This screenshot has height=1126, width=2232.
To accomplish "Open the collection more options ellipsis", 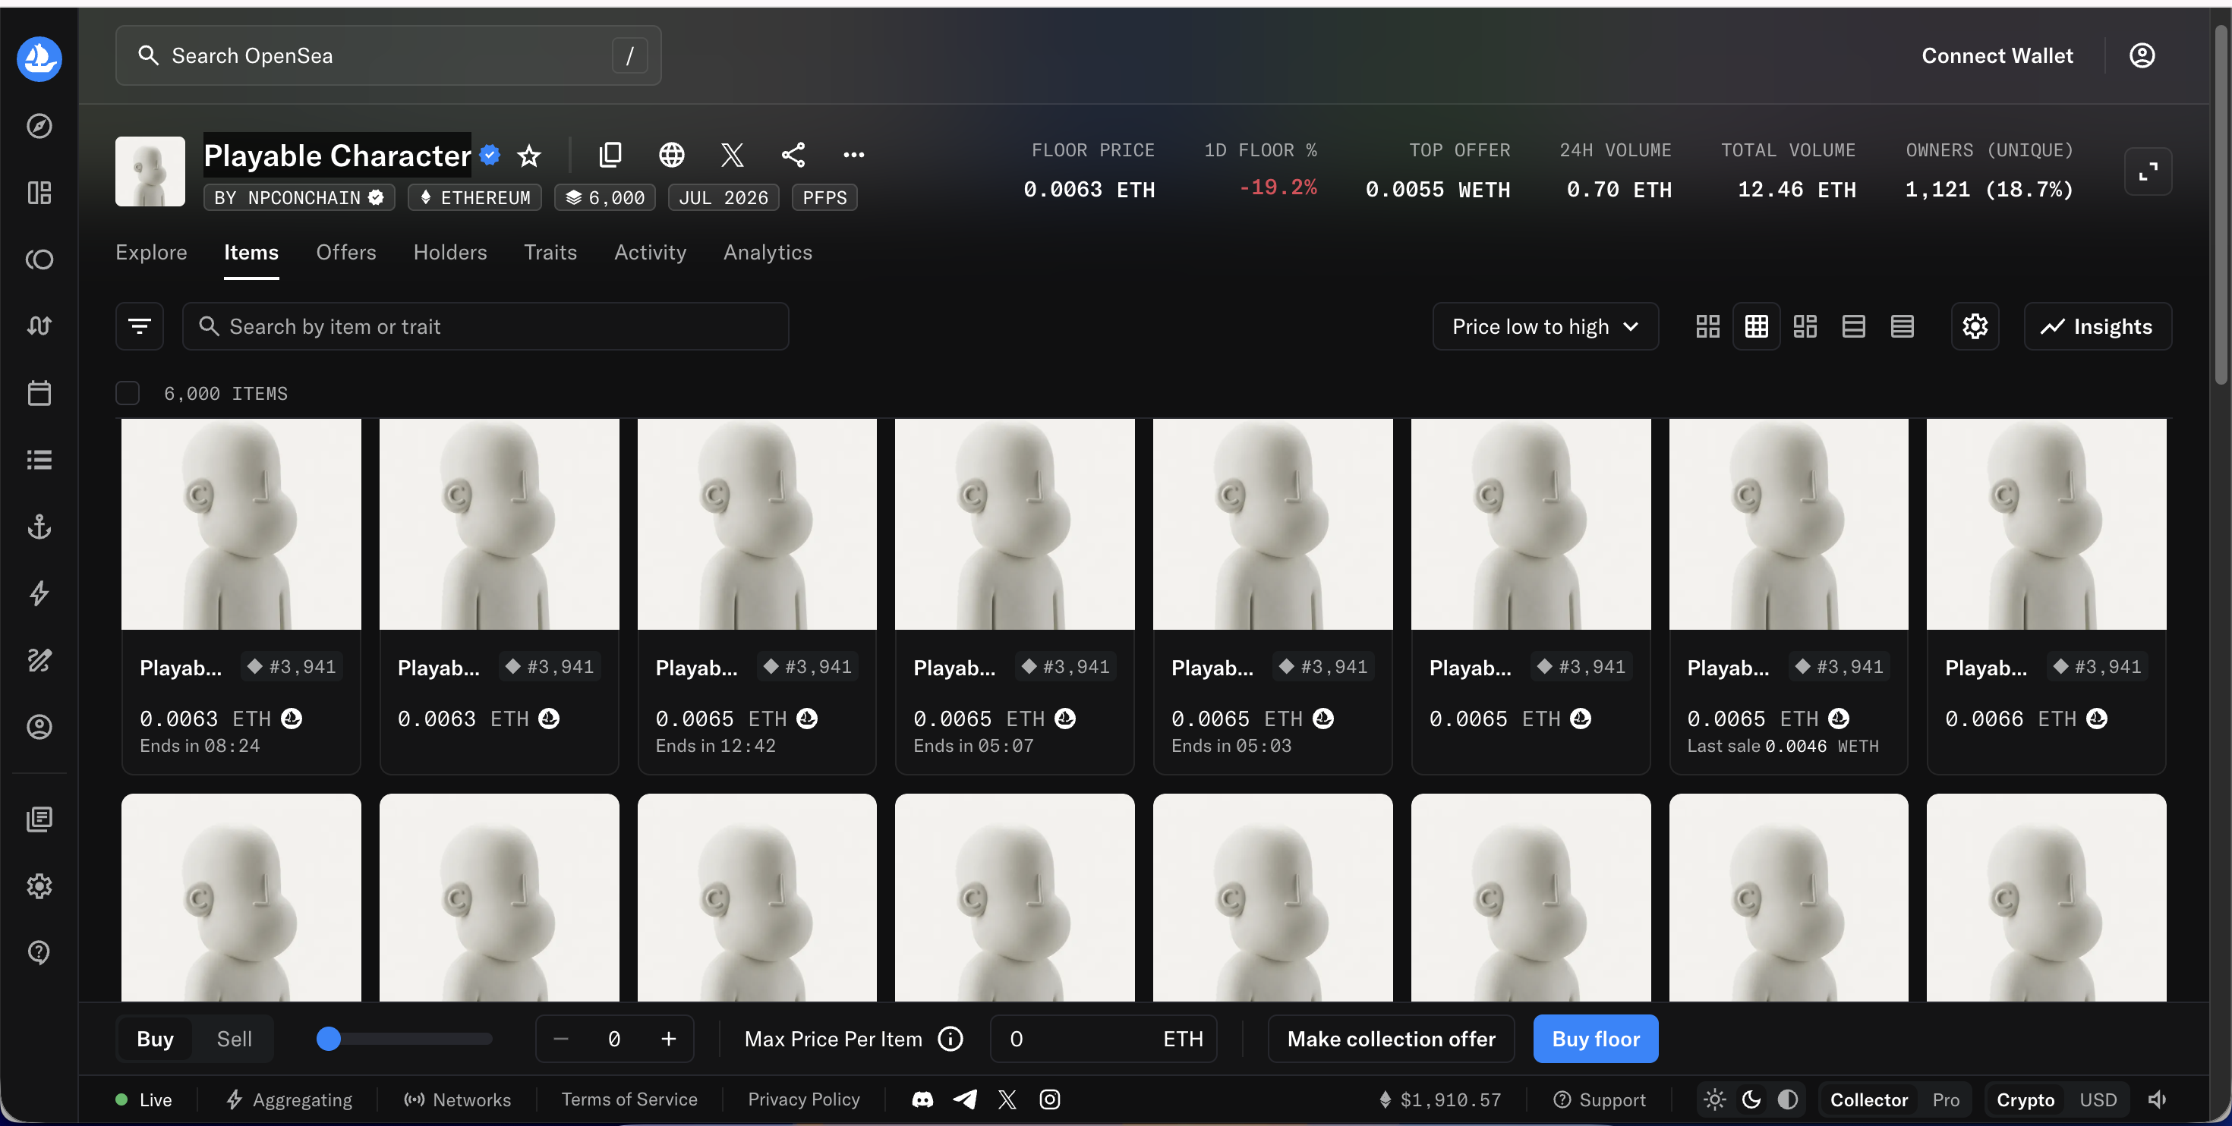I will coord(853,155).
